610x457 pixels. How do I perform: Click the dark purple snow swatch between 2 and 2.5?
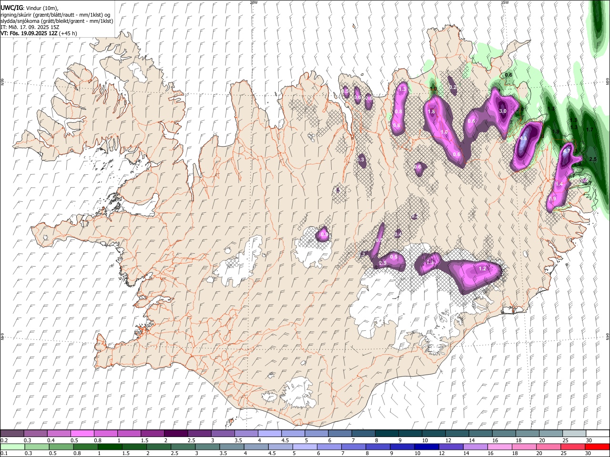(175, 433)
